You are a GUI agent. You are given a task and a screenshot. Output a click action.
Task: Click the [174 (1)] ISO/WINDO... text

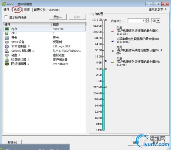point(67,51)
